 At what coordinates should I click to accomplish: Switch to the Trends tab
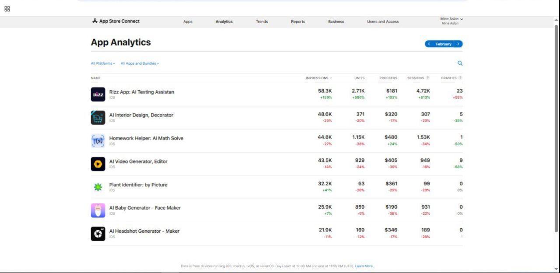262,21
